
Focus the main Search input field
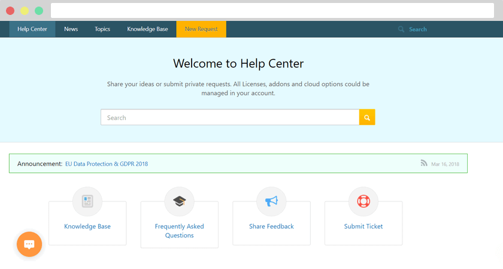[x=230, y=118]
